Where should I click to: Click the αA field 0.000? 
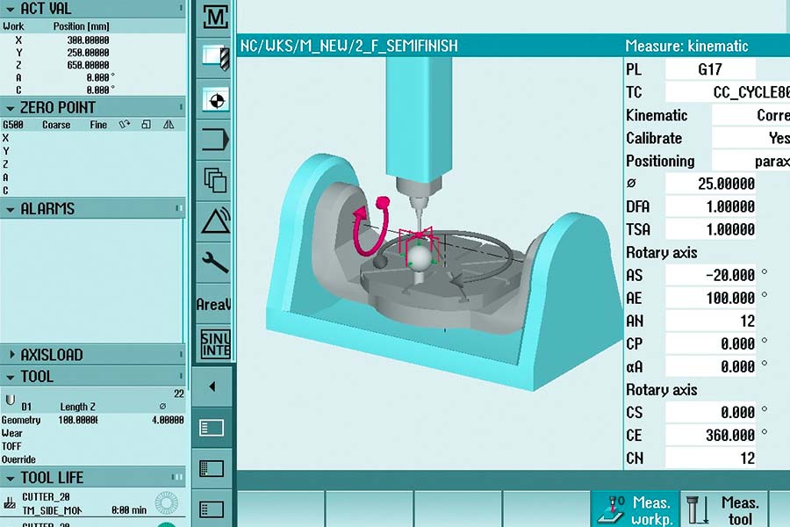pos(710,366)
